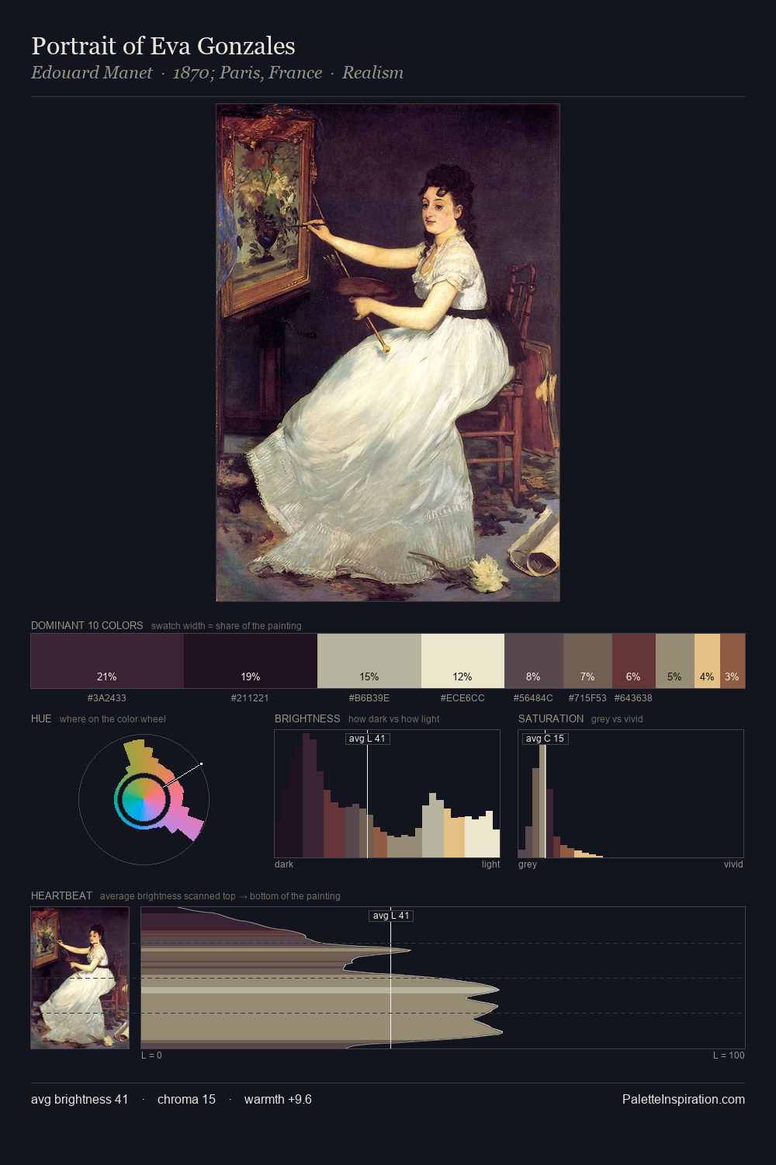Click the '1870; Paris, France' text
This screenshot has width=776, height=1165.
point(247,73)
